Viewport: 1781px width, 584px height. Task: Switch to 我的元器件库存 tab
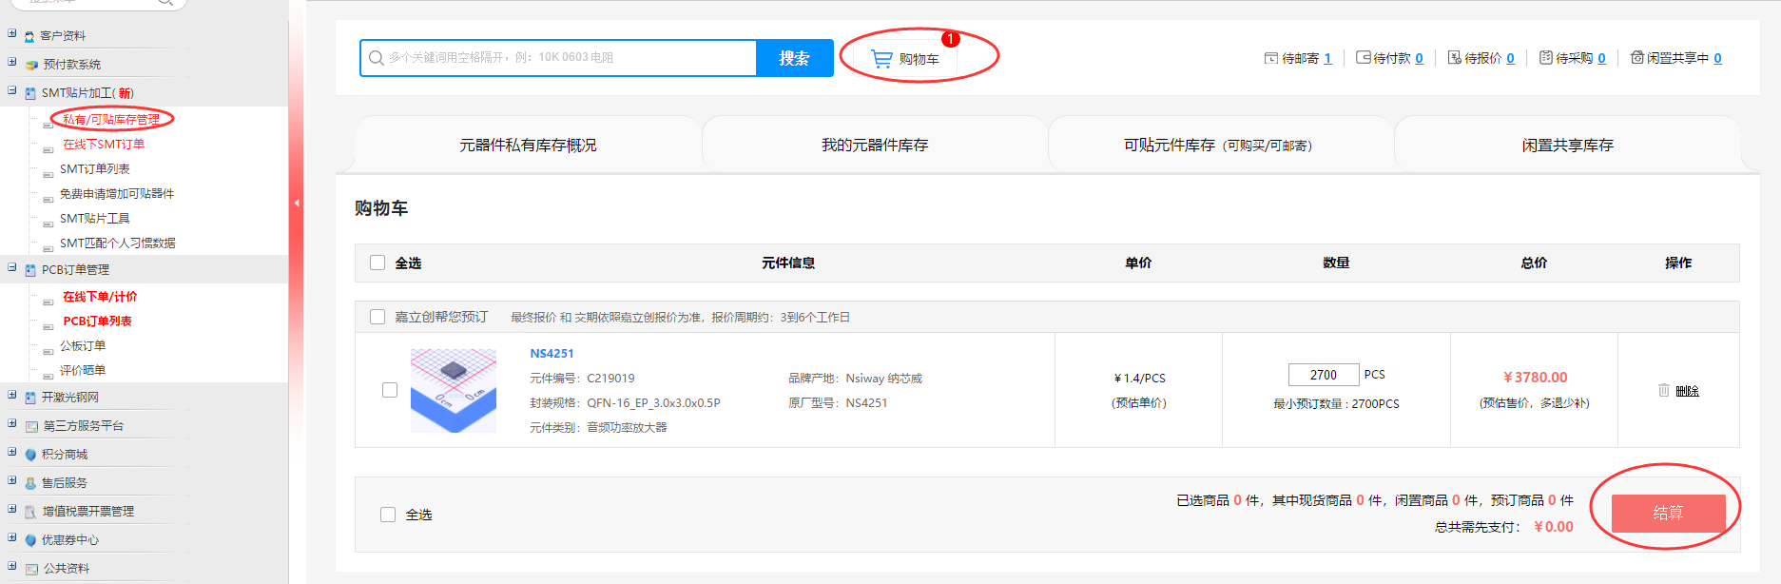(874, 146)
